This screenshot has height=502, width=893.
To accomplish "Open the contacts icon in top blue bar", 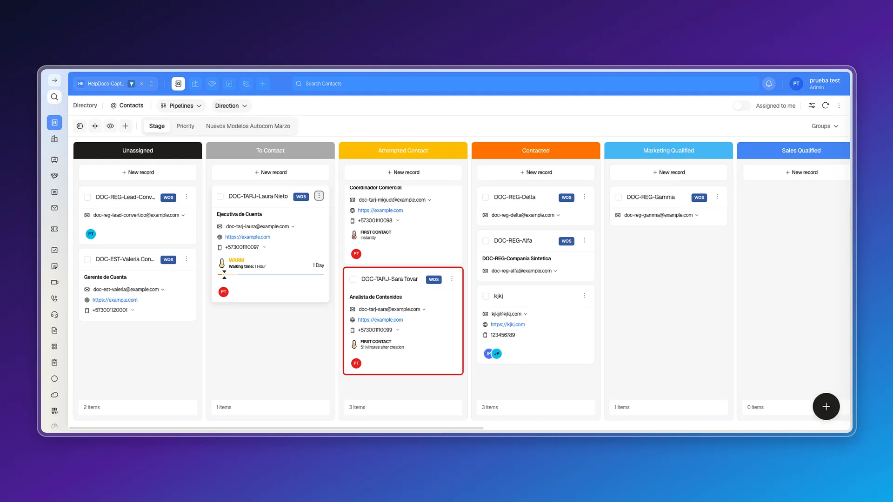I will tap(178, 84).
